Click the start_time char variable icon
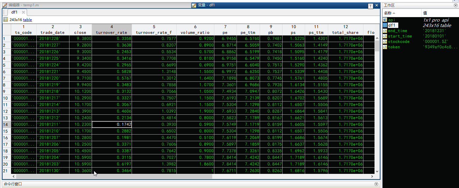 pyautogui.click(x=385, y=36)
